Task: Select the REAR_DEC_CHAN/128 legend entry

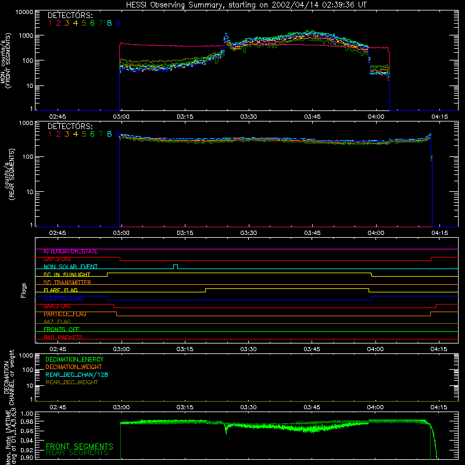Action: [77, 375]
